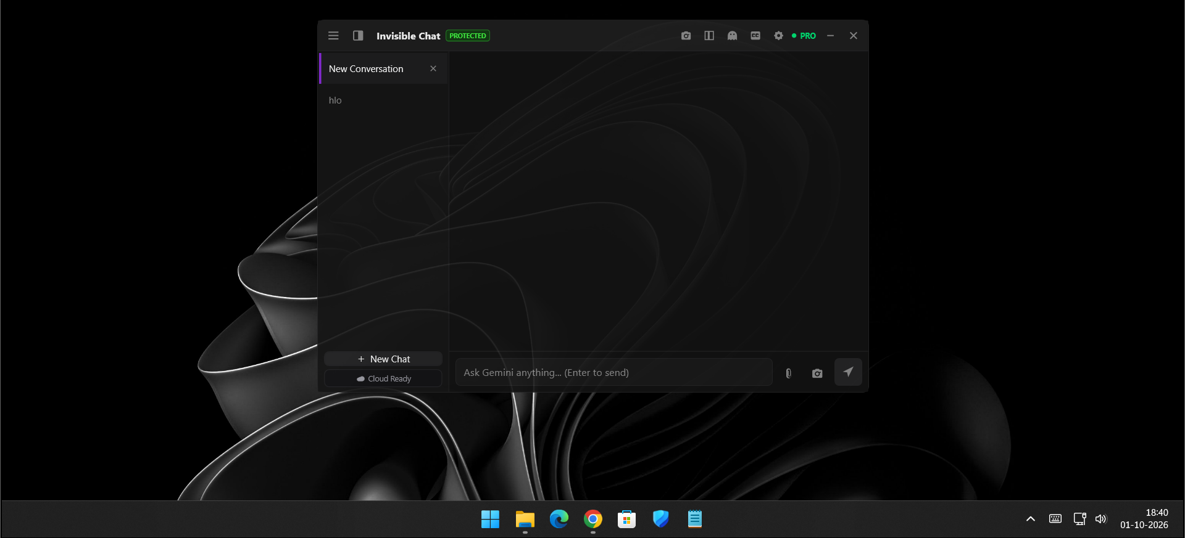Open the volume control in system tray

click(1101, 519)
